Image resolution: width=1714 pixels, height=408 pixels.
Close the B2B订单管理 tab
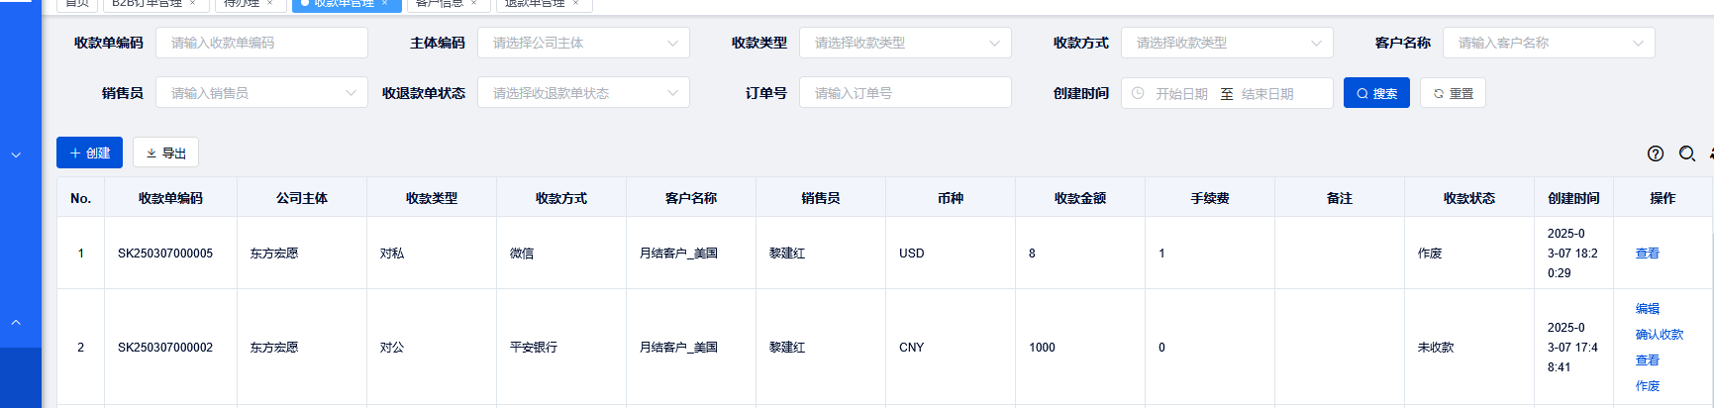193,3
